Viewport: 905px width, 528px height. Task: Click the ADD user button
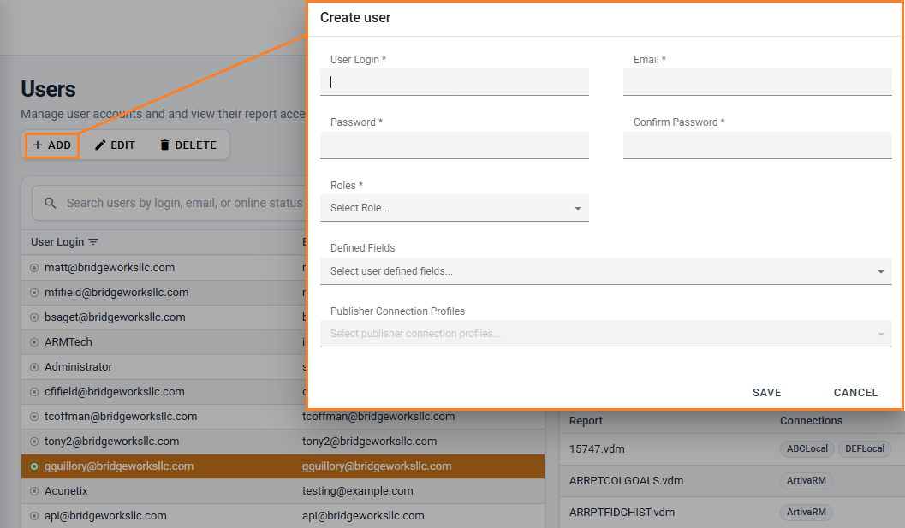pos(52,145)
